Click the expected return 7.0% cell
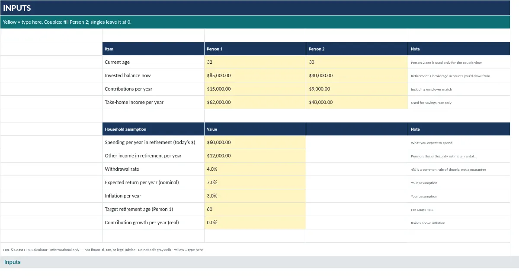 point(255,182)
